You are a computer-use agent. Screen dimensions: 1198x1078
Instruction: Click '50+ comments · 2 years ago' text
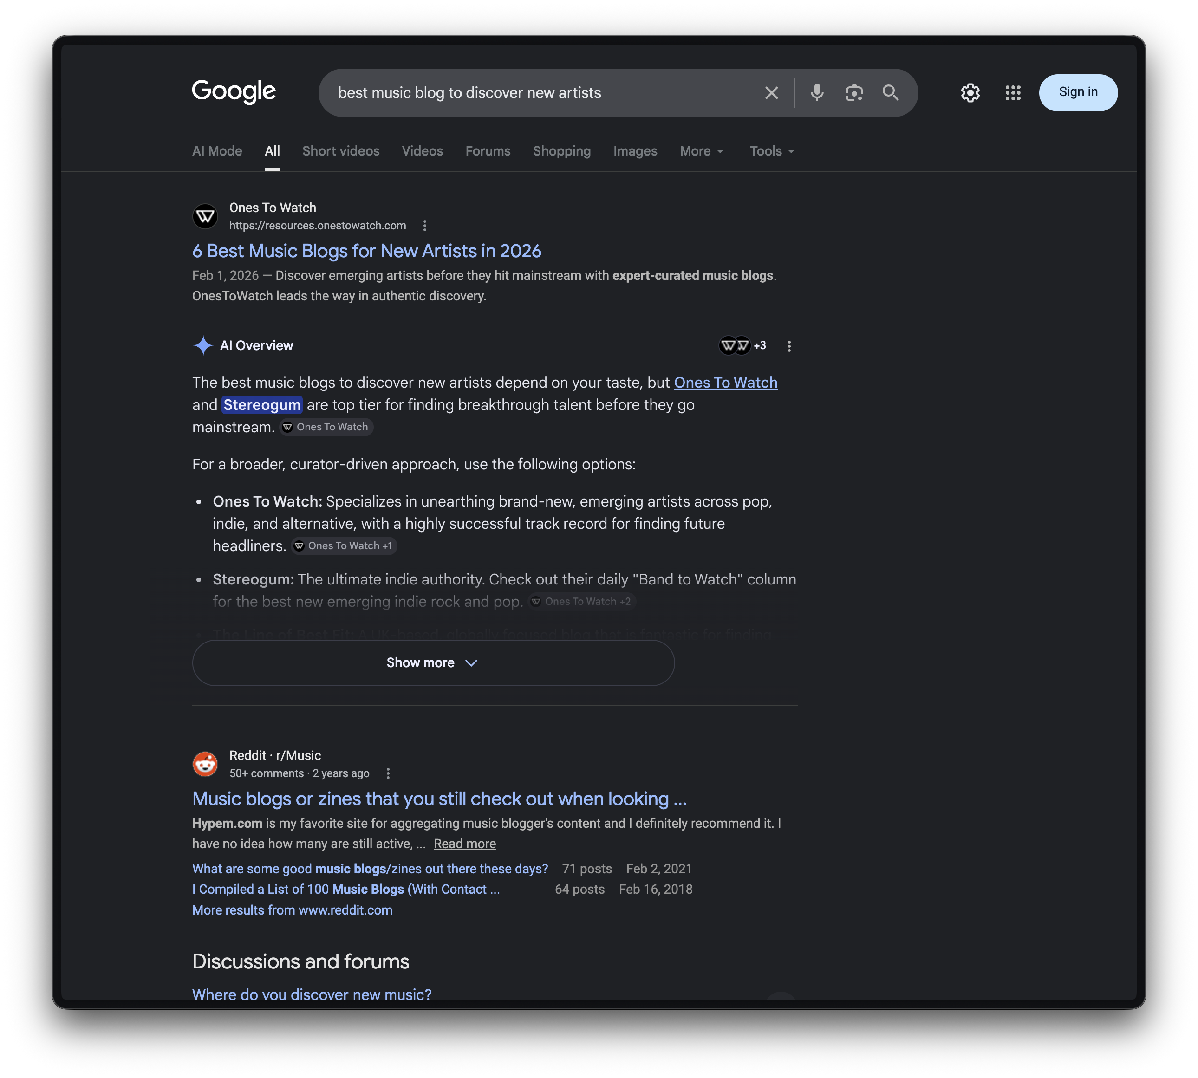pos(299,773)
